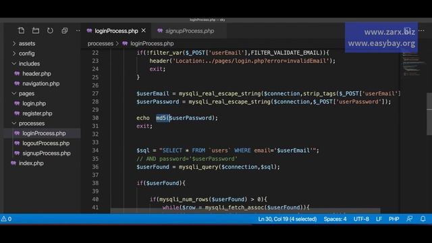Viewport: 432px width, 243px height.
Task: Click if($userFound){ on line 38
Action: pyautogui.click(x=161, y=183)
